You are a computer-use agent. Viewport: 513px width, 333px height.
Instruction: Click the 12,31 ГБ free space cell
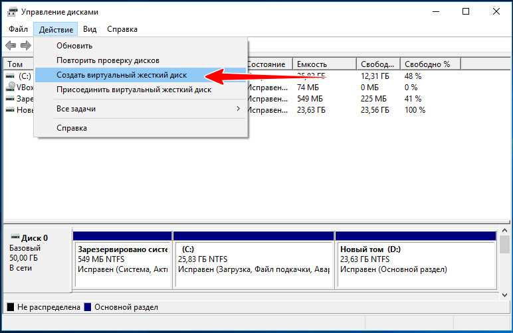[375, 76]
